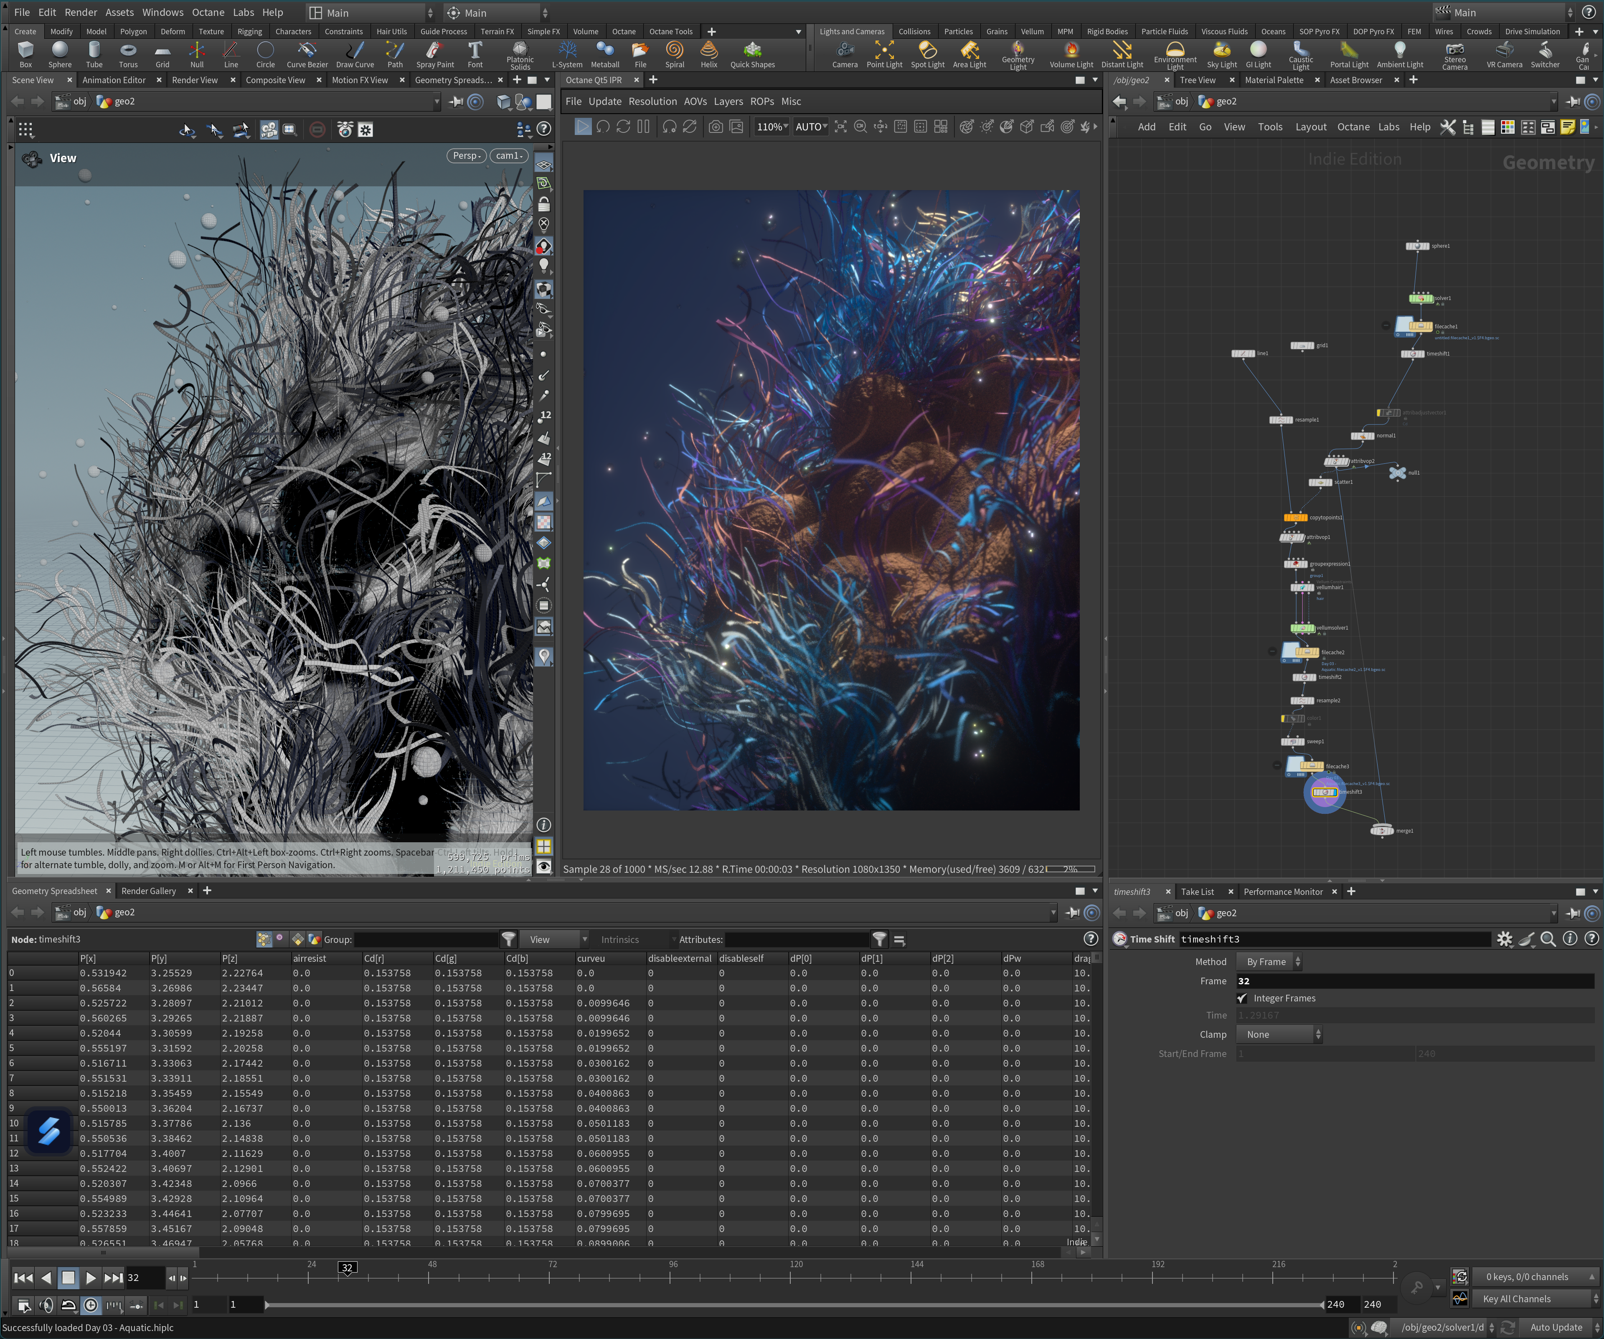The height and width of the screenshot is (1339, 1604).
Task: Open the Windows menu
Action: 162,12
